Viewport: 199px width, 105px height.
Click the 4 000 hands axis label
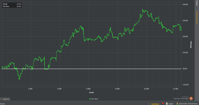(x=59, y=89)
